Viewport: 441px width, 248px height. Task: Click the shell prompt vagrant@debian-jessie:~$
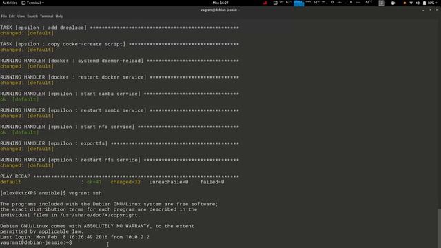[36, 242]
